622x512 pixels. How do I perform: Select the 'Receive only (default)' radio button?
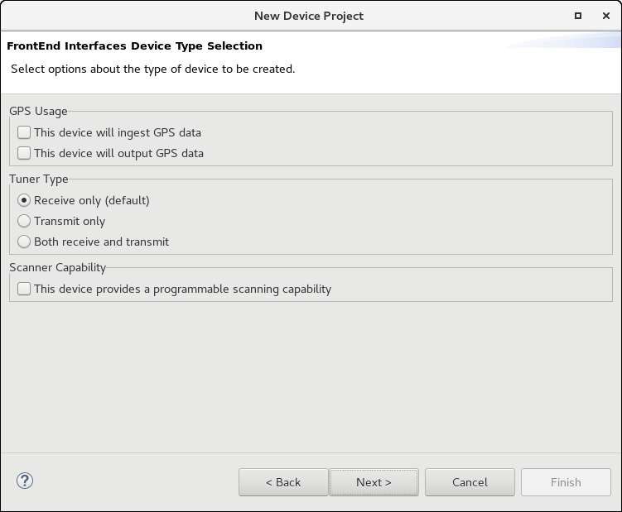click(x=24, y=200)
